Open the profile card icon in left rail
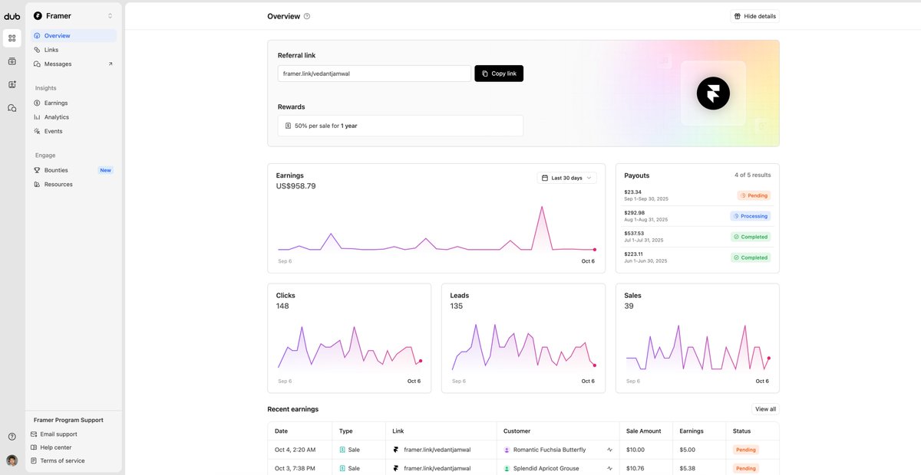 tap(12, 84)
